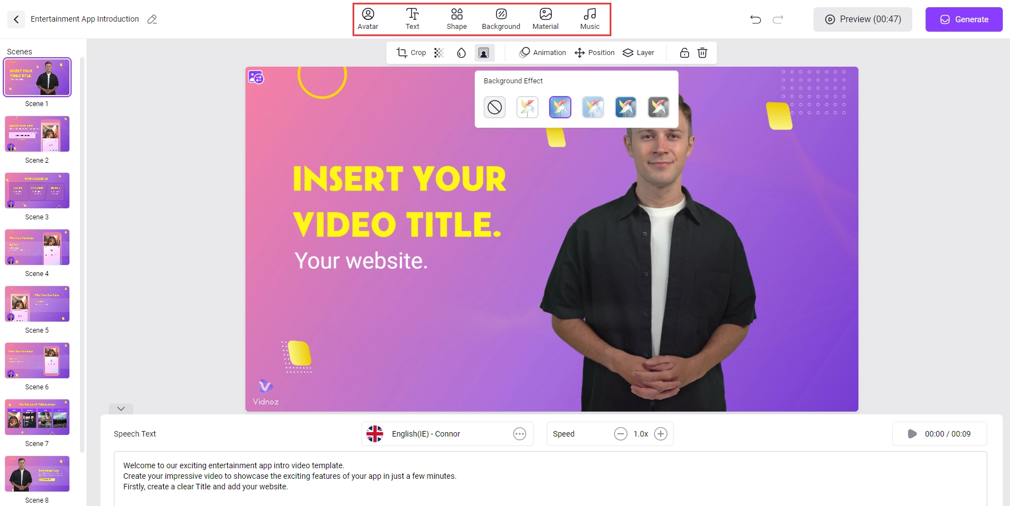Edit the project title with pencil icon
1010x506 pixels.
[152, 19]
